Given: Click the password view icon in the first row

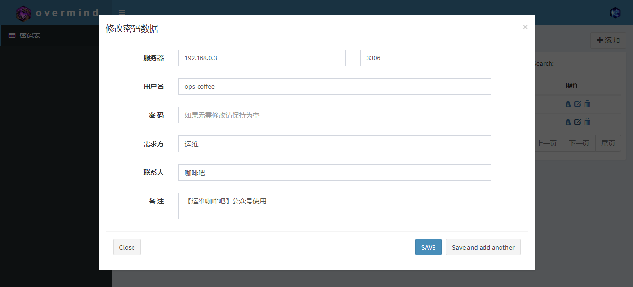Looking at the screenshot, I should click(x=568, y=103).
